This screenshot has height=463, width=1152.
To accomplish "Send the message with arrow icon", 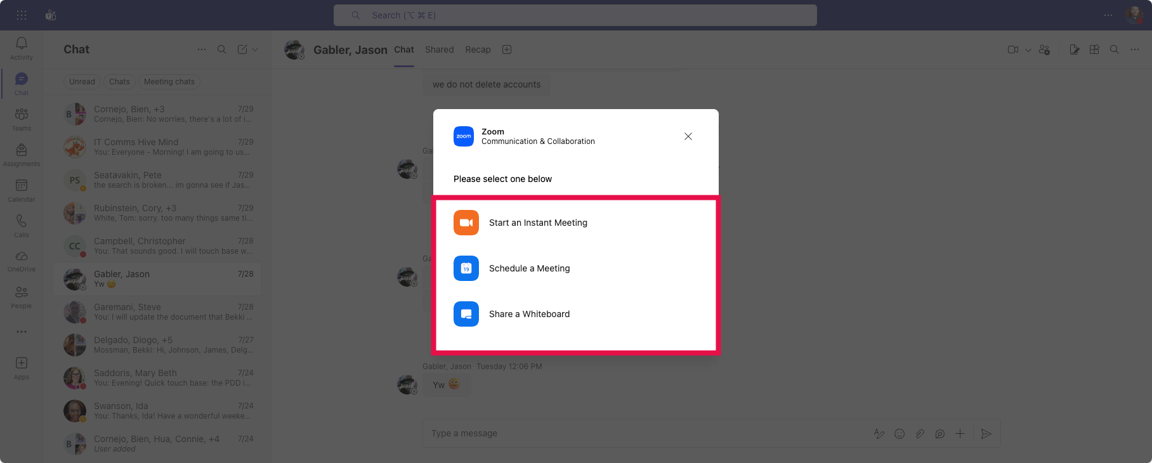I will [x=986, y=434].
